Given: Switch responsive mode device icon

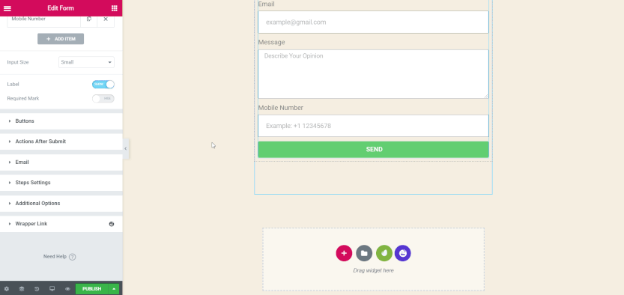Looking at the screenshot, I should click(52, 289).
